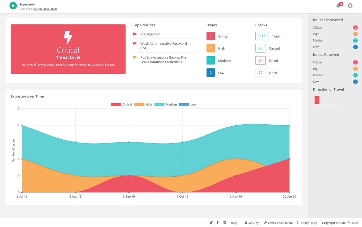Click the Critical issues count box

211,36
